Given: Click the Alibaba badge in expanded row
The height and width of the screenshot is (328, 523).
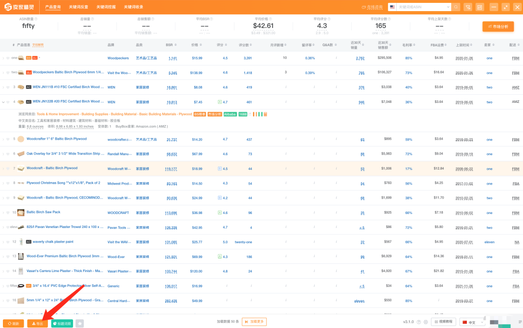Looking at the screenshot, I should pos(230,114).
